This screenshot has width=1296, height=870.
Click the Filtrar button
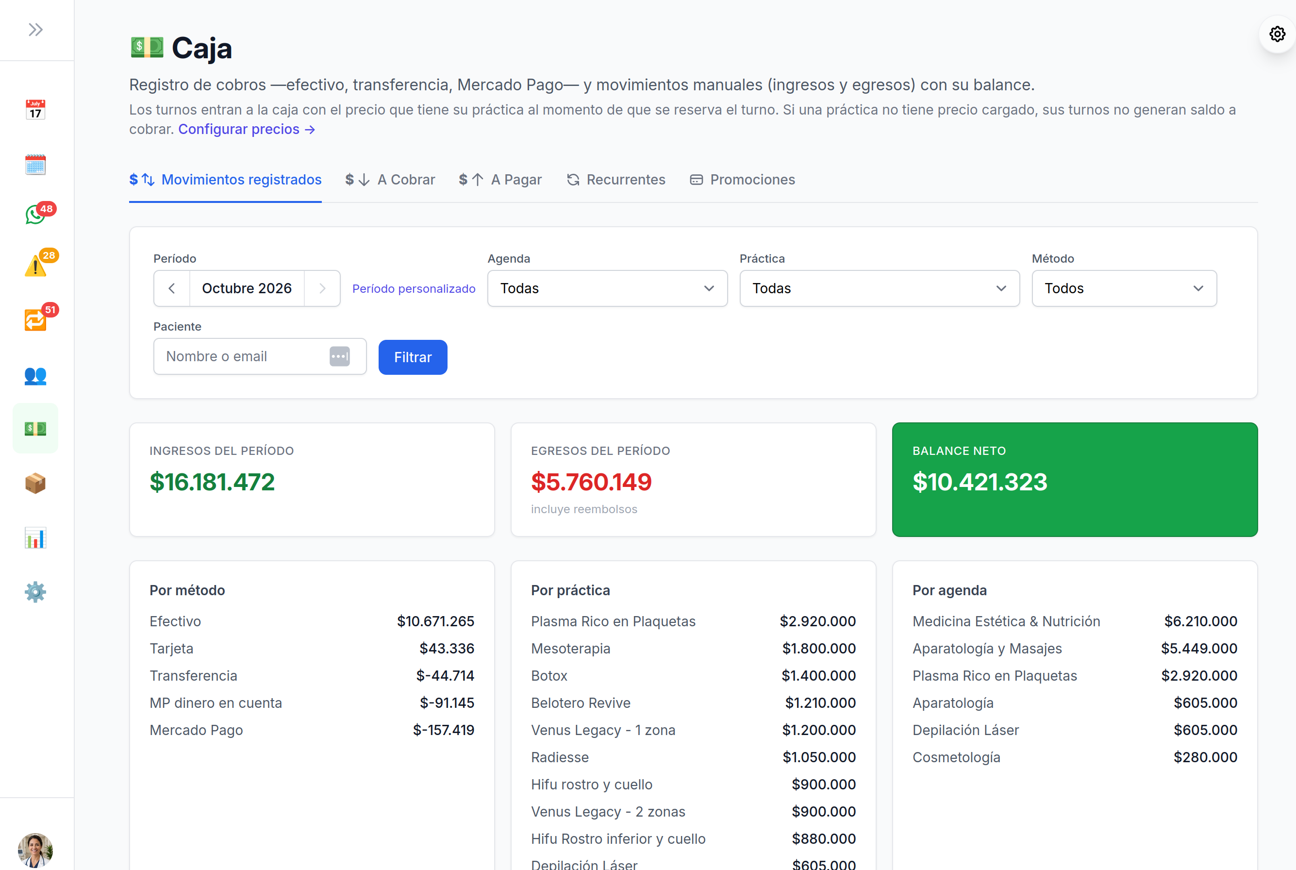(413, 357)
